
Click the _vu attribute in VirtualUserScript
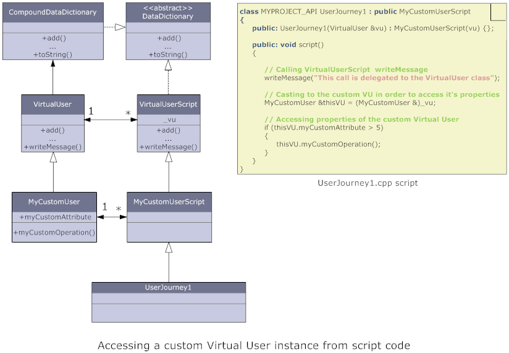(169, 120)
